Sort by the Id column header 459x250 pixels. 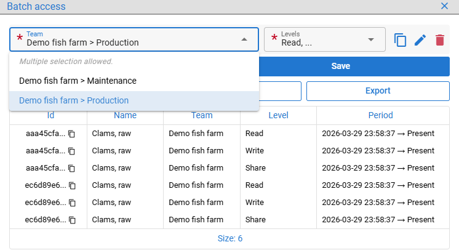pos(50,115)
